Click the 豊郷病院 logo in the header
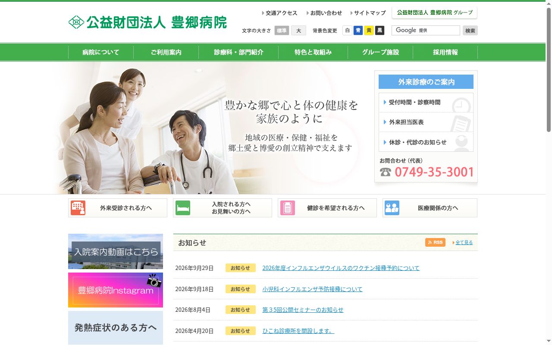Image resolution: width=552 pixels, height=345 pixels. (x=147, y=22)
